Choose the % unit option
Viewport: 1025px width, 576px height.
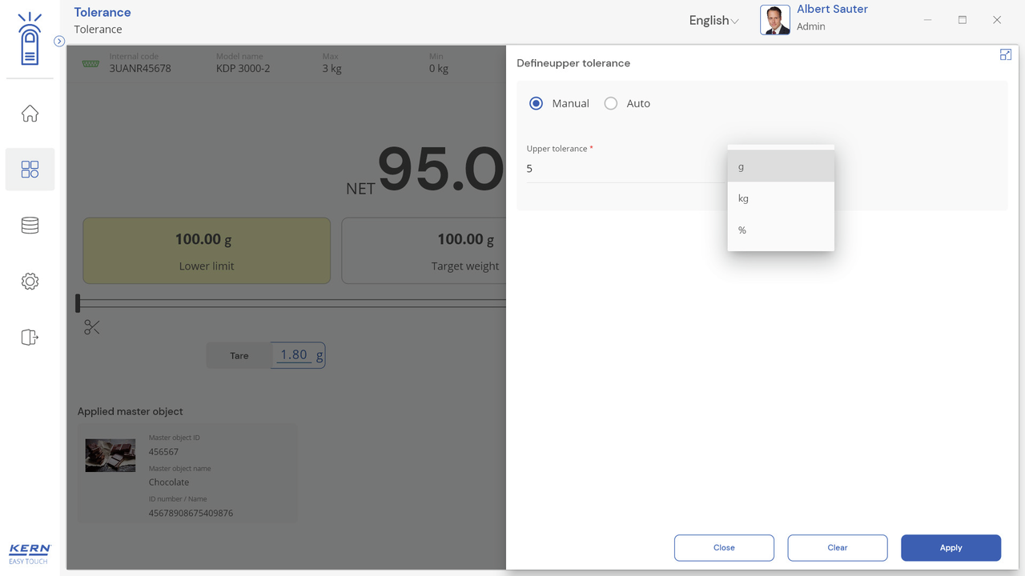point(780,230)
